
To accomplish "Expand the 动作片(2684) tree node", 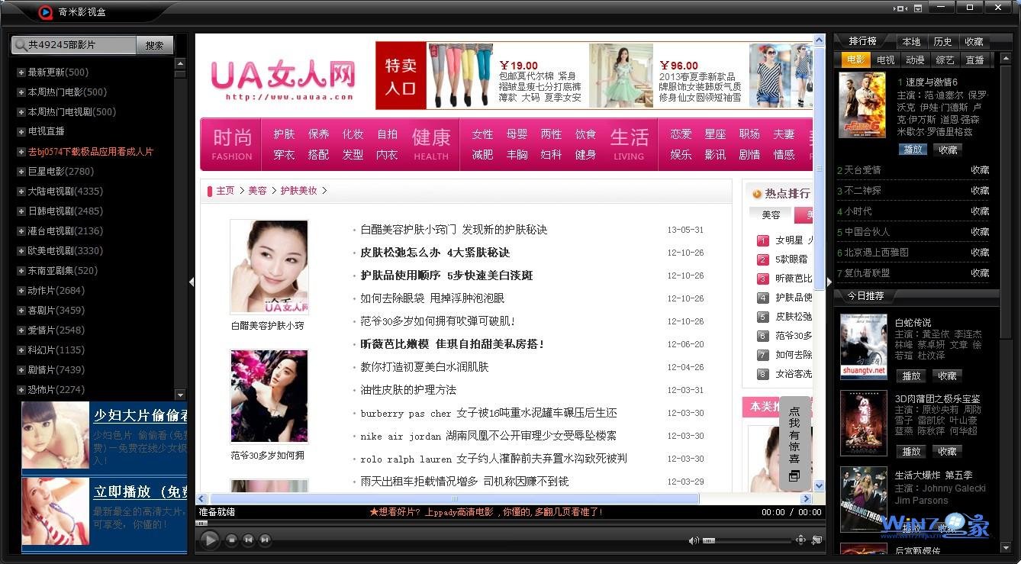I will point(21,291).
